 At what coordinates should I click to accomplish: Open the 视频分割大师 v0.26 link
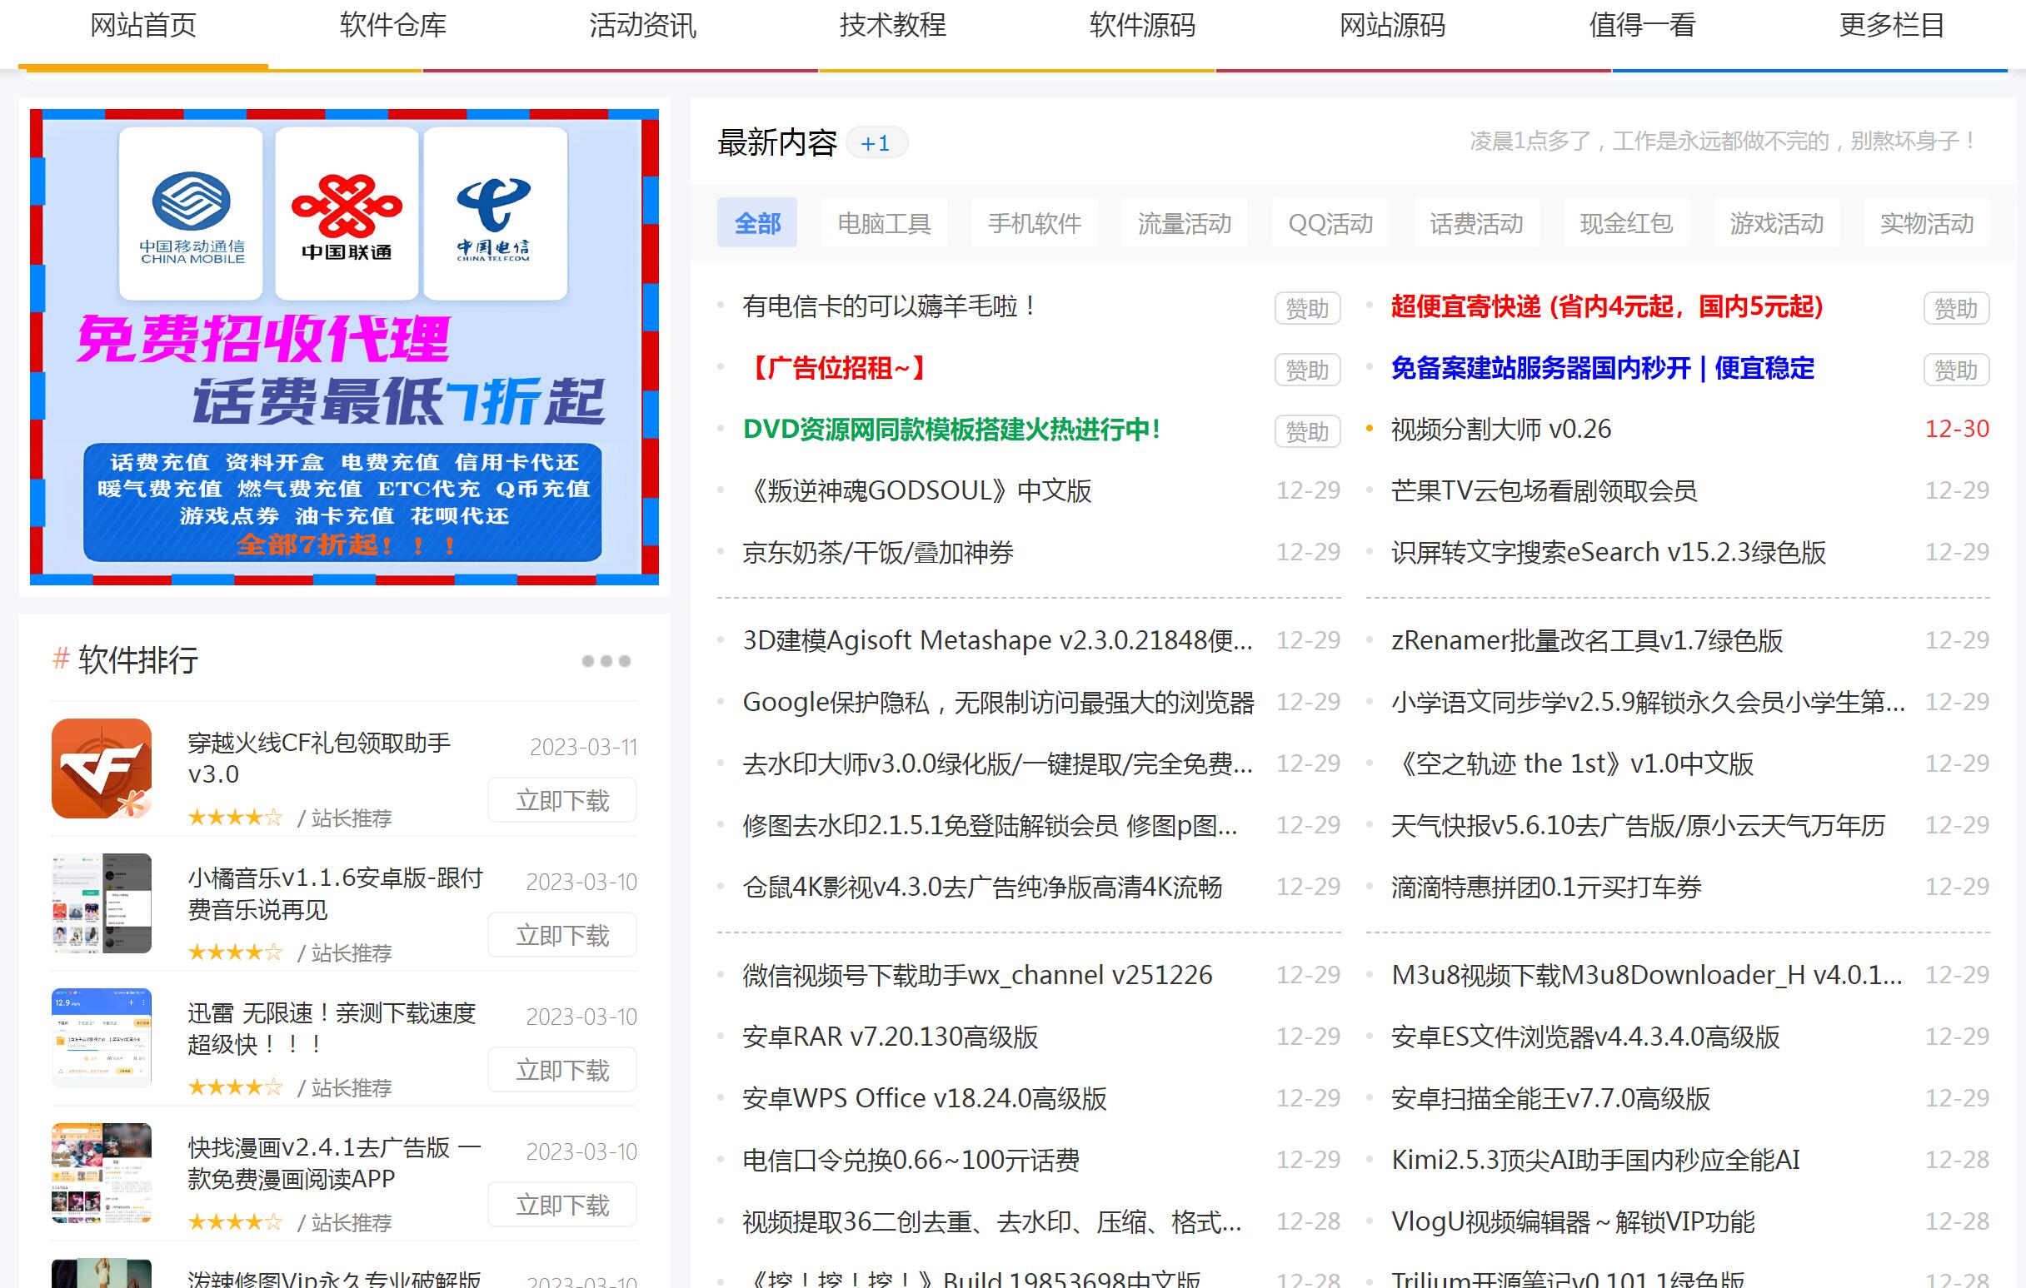tap(1501, 429)
